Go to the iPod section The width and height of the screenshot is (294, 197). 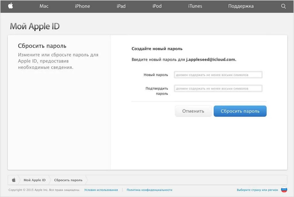click(157, 6)
